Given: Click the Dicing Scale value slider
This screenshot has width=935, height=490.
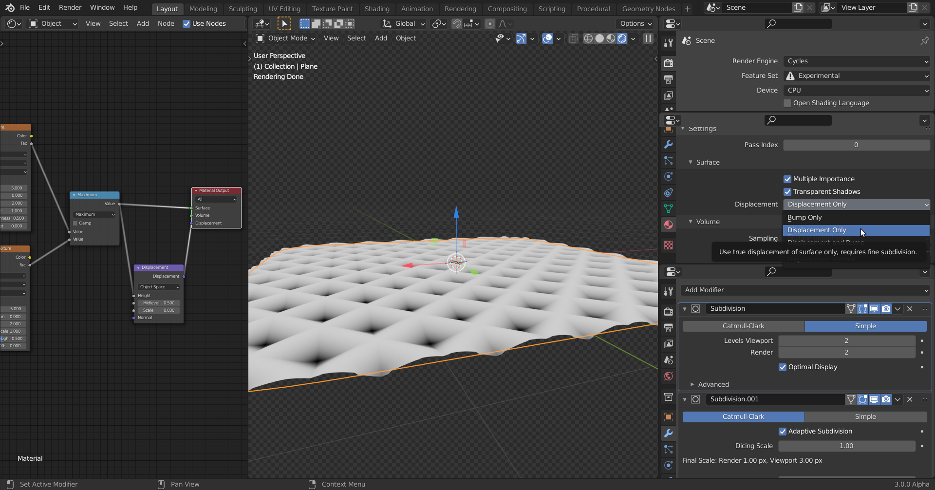Looking at the screenshot, I should [846, 446].
